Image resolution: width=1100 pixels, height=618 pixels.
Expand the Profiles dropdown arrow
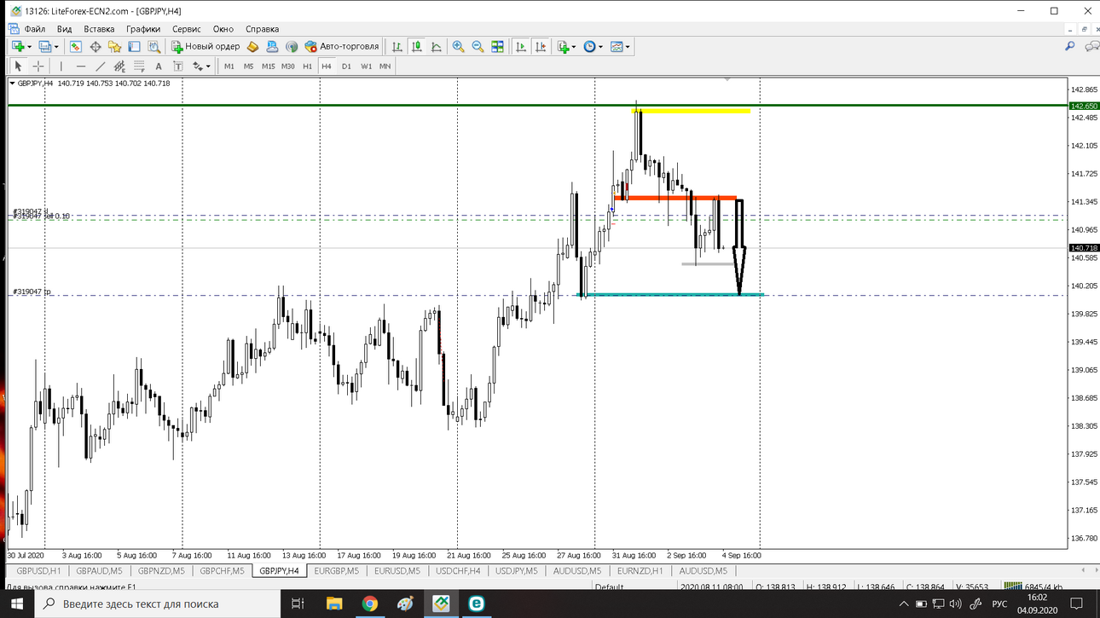pyautogui.click(x=56, y=47)
